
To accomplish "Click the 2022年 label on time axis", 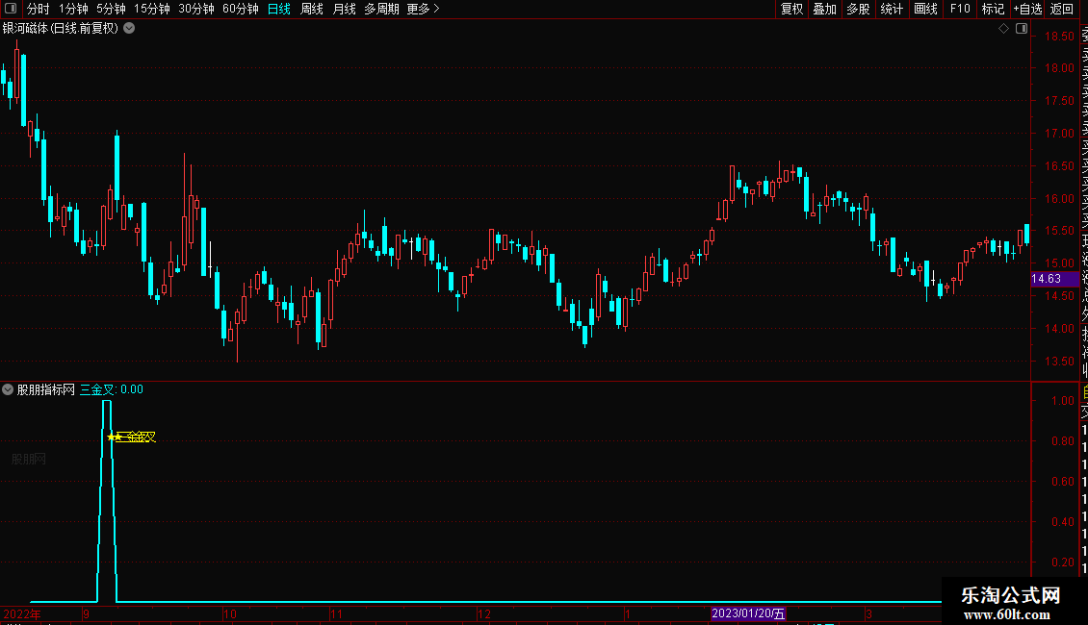I will coord(22,613).
